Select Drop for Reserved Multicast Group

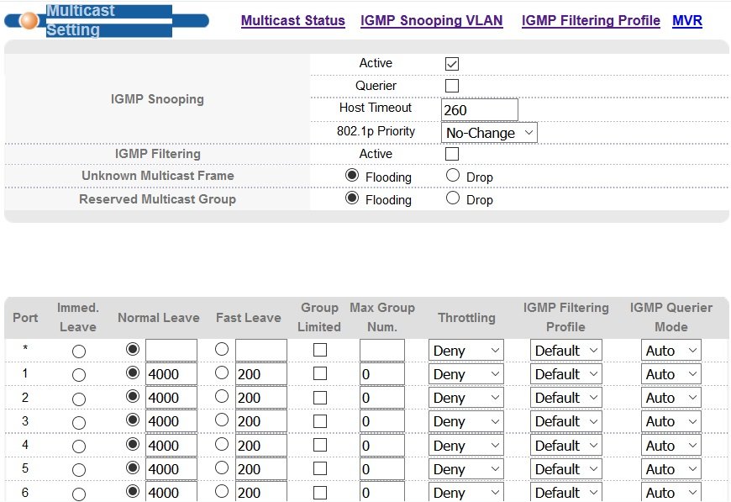coord(453,198)
